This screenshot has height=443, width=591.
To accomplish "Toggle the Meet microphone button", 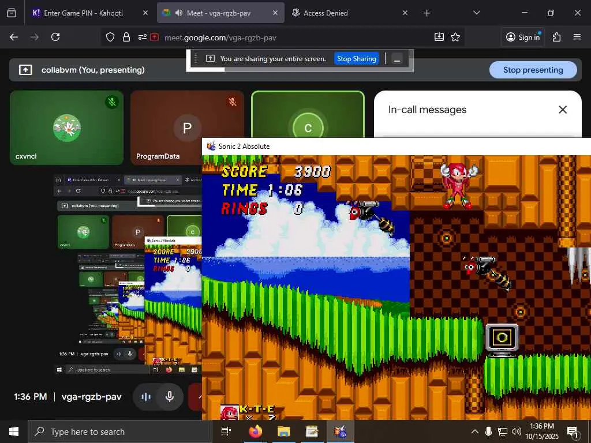I will [170, 397].
